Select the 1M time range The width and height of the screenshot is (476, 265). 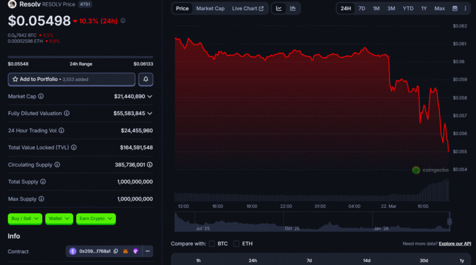tap(376, 8)
